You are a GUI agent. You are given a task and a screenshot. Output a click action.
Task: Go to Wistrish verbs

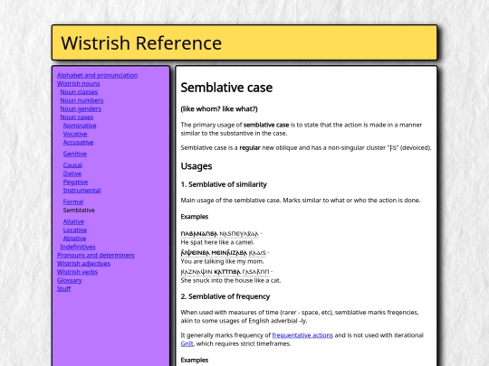(77, 272)
